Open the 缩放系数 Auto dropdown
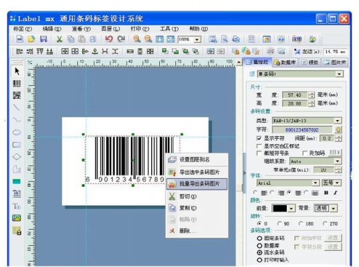The image size is (359, 267). (x=338, y=162)
